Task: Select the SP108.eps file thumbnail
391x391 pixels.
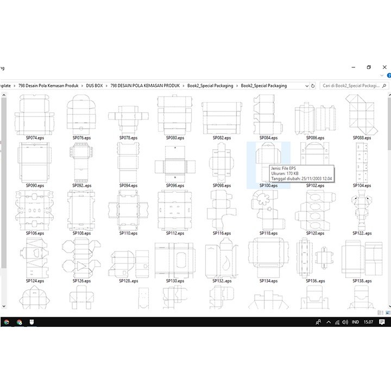Action: click(x=81, y=211)
